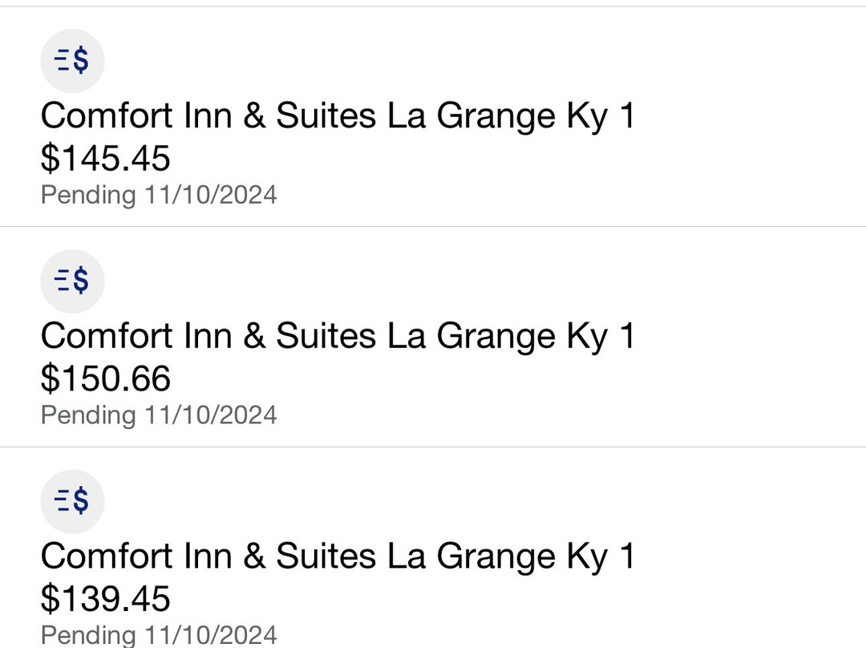Open the Comfort Inn title of the $150.66 charge
The height and width of the screenshot is (648, 866).
point(337,336)
